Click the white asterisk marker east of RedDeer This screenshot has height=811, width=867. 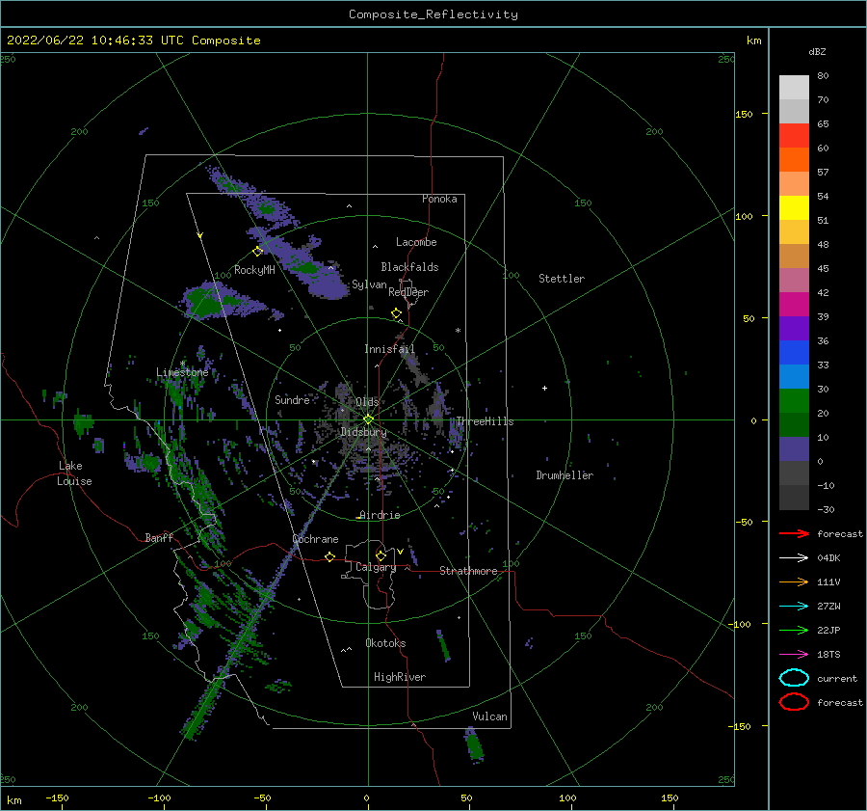pyautogui.click(x=458, y=331)
